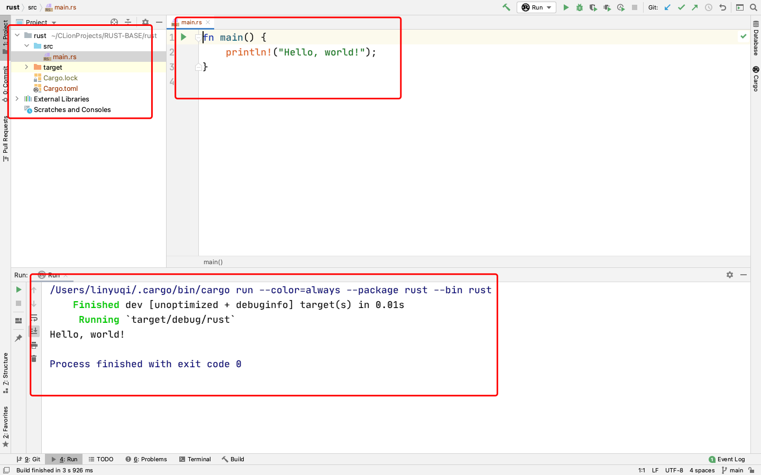
Task: Click the Build hammer icon in top toolbar
Action: (x=506, y=7)
